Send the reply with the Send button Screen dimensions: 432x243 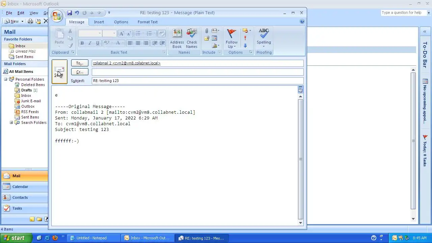click(59, 72)
